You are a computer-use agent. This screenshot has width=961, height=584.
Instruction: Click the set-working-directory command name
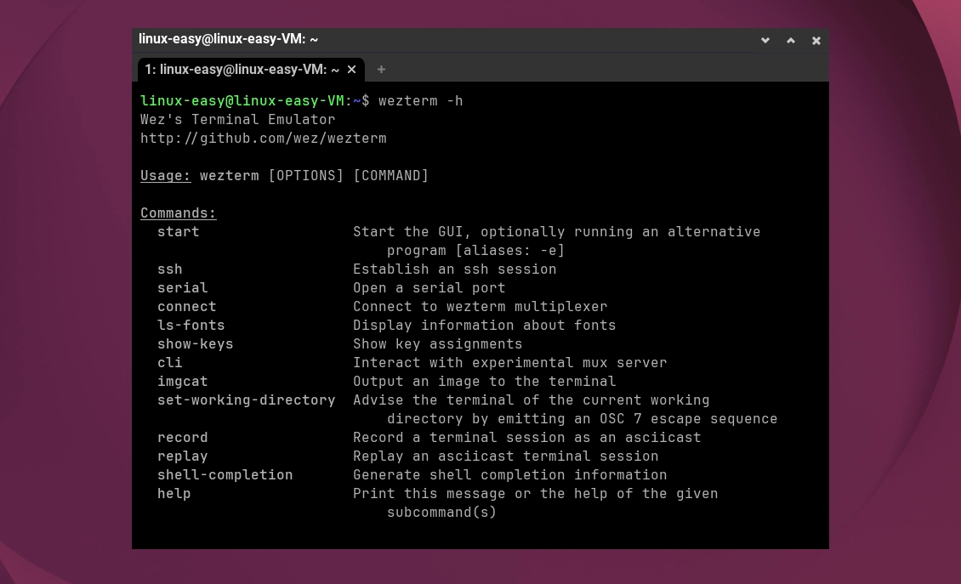247,400
